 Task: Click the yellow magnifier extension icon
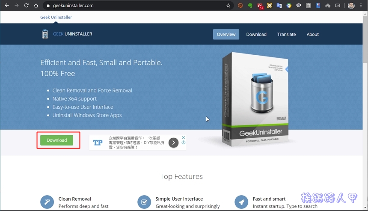(270, 6)
